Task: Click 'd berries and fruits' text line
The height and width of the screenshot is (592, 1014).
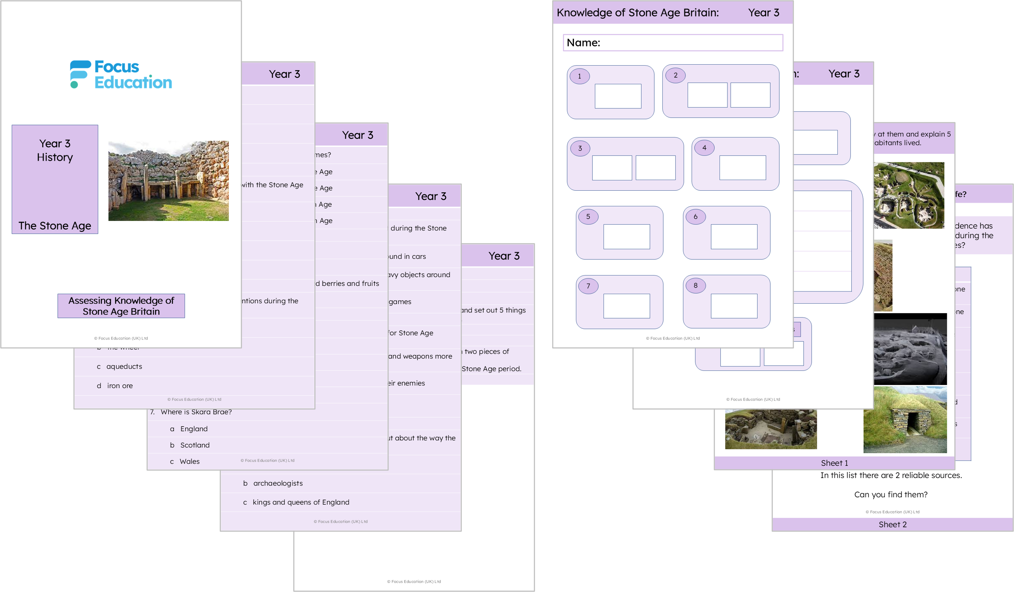Action: [347, 284]
